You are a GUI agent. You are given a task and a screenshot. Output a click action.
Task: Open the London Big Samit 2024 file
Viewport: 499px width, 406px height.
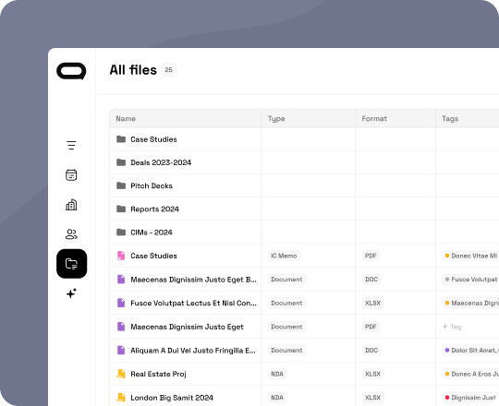pyautogui.click(x=172, y=398)
